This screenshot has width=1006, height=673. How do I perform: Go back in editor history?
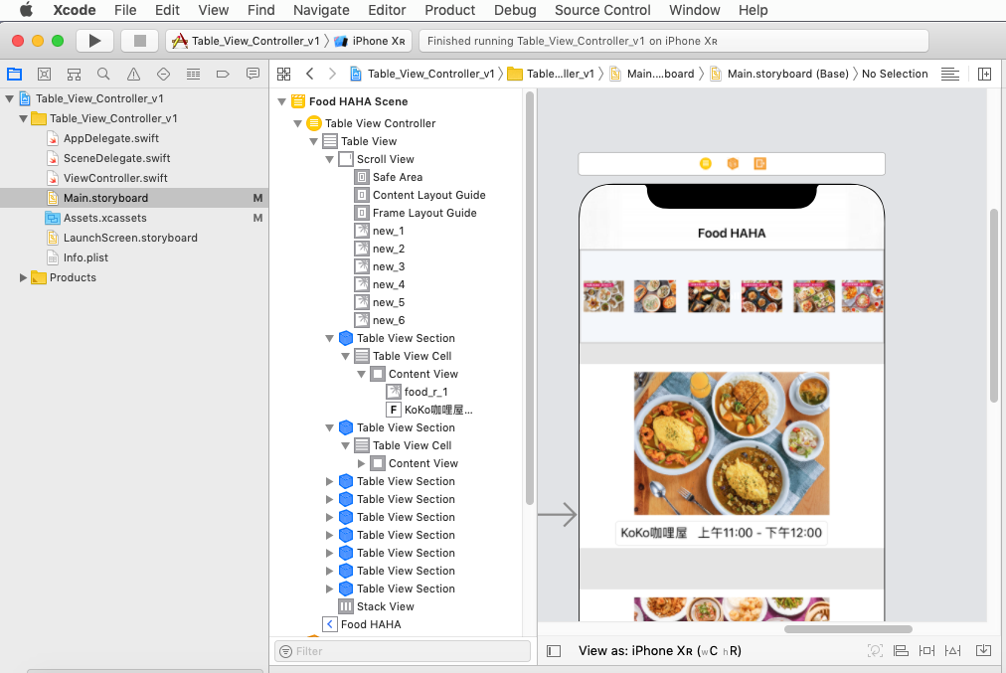[x=310, y=74]
